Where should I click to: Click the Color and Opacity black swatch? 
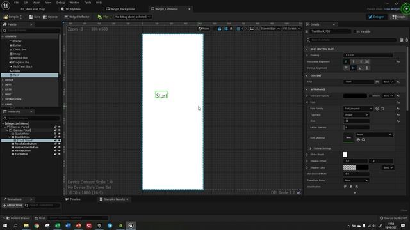coord(355,96)
